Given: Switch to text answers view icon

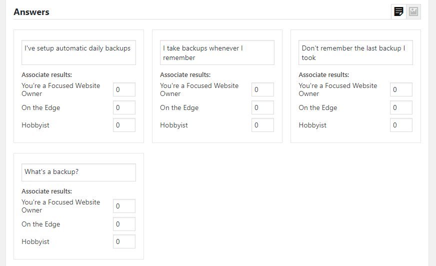Looking at the screenshot, I should tap(398, 11).
